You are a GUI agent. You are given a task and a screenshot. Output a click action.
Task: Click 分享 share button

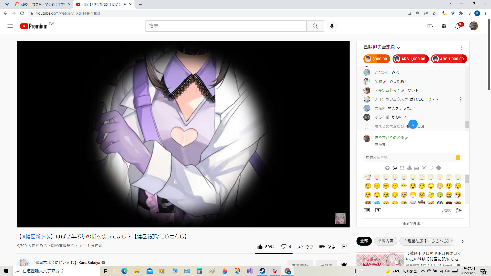pyautogui.click(x=305, y=247)
